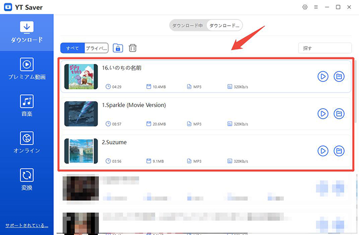Open the オンライン browser section
This screenshot has width=359, height=235.
[x=27, y=142]
